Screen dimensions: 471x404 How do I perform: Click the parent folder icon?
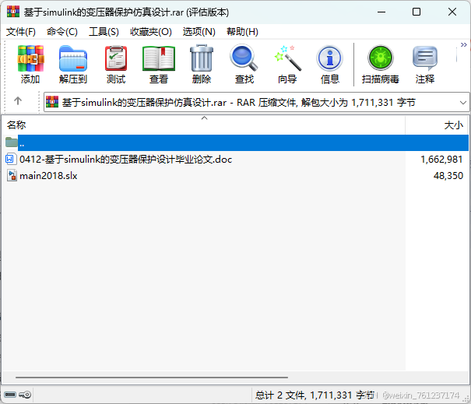tap(12, 142)
